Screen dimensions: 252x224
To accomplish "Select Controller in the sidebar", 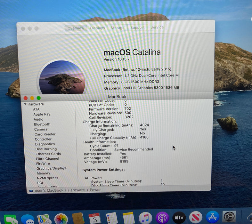I will click(x=43, y=139).
